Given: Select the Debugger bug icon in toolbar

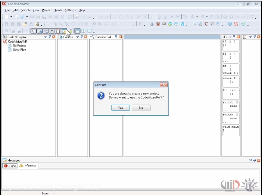Looking at the screenshot, I should [158, 24].
